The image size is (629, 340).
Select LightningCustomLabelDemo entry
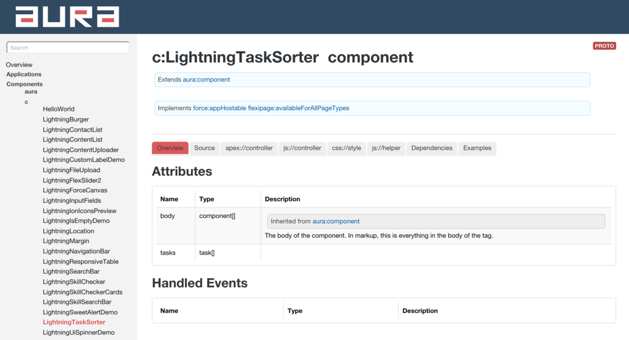click(x=84, y=160)
